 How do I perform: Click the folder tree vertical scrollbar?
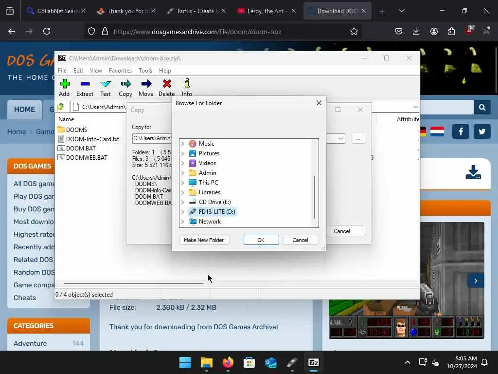pos(315,197)
